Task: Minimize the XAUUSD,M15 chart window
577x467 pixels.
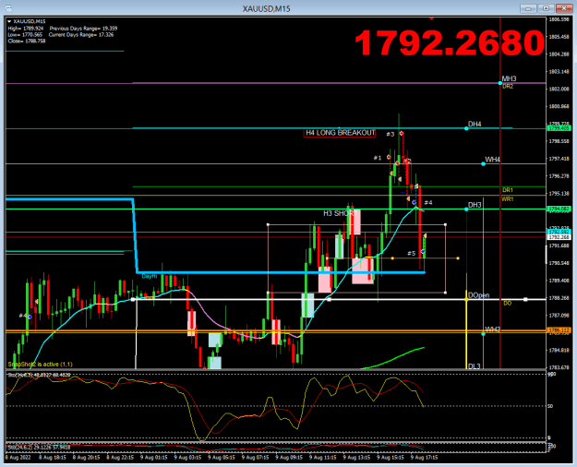Action: (528, 8)
